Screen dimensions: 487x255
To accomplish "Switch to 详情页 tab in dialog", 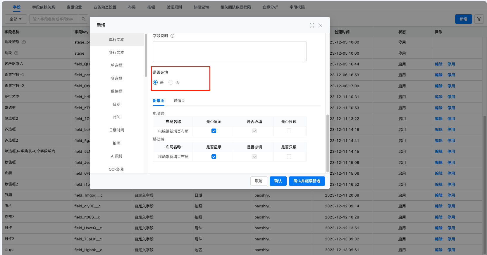I will pos(179,100).
